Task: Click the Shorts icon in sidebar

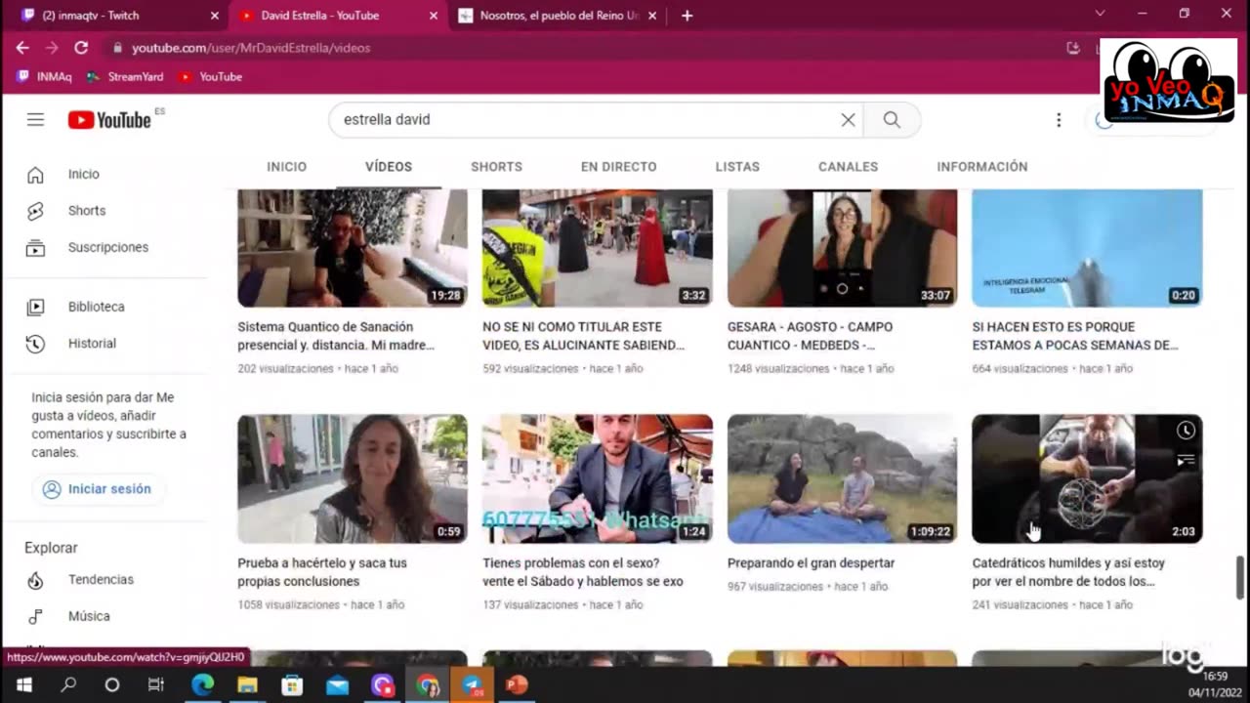Action: point(35,211)
